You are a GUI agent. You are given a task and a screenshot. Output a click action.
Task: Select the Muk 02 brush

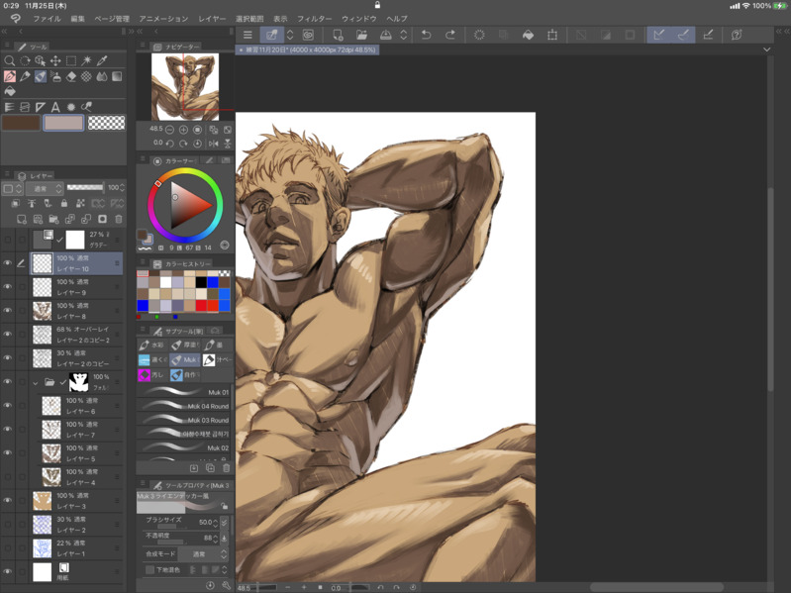(x=184, y=447)
